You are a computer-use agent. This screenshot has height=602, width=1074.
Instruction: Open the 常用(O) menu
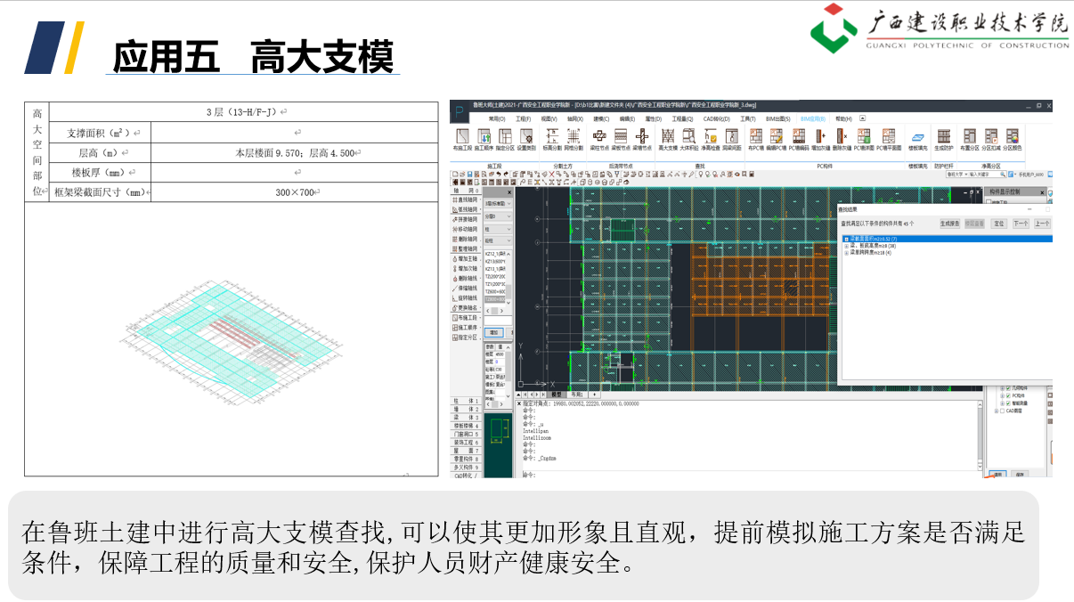click(496, 118)
